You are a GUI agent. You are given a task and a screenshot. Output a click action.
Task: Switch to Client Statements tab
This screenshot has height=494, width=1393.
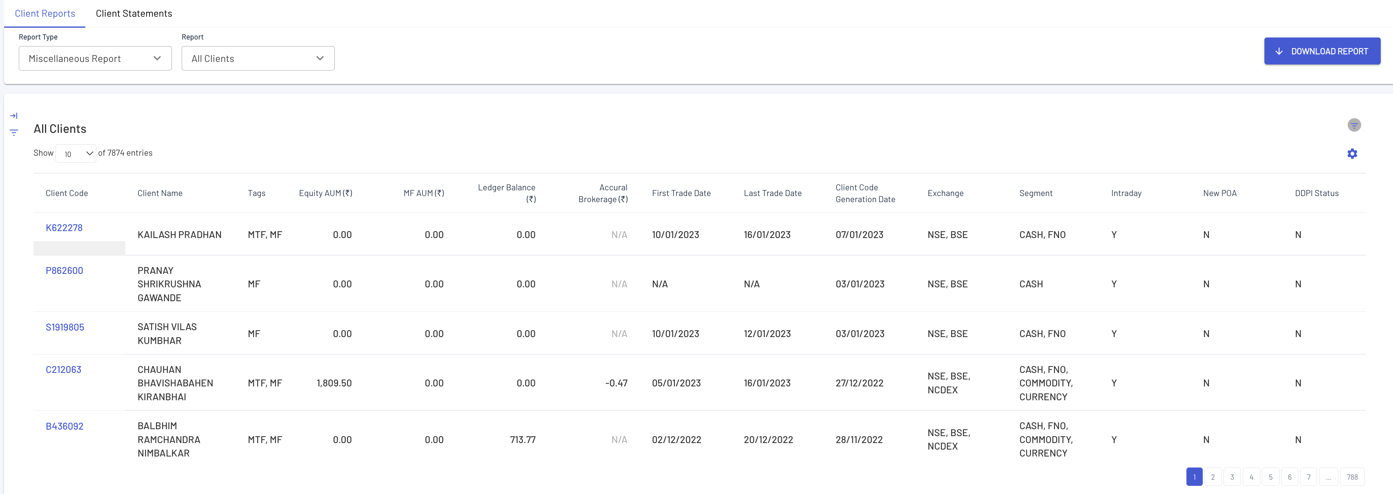[134, 13]
